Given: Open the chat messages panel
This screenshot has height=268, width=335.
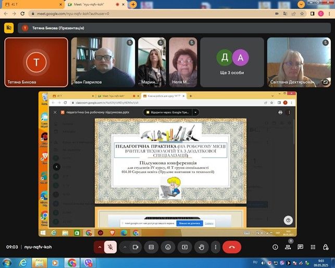Looking at the screenshot, I should (x=301, y=247).
